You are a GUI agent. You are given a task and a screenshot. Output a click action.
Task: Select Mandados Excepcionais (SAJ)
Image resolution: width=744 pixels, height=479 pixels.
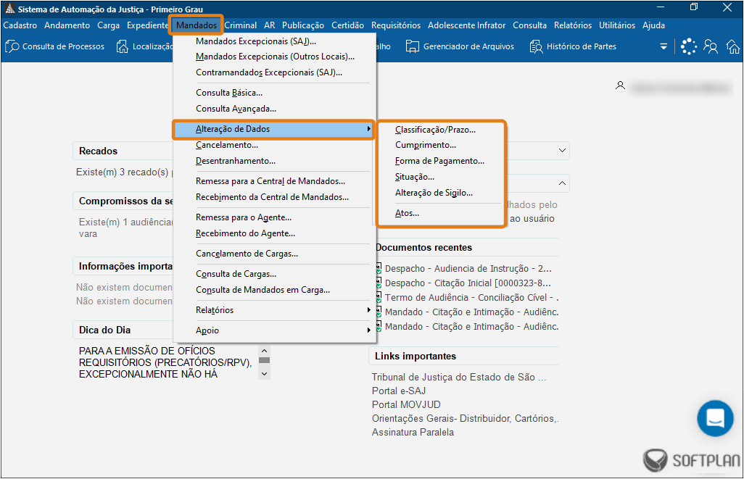[x=274, y=41]
